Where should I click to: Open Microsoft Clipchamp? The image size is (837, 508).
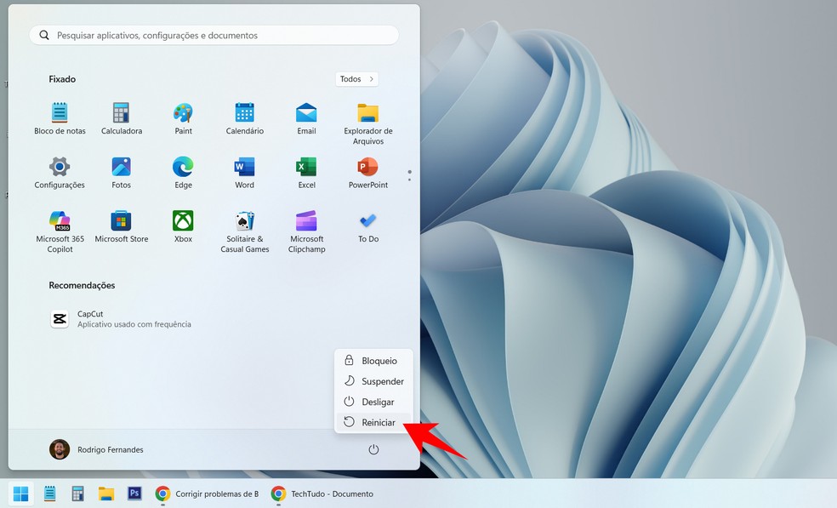pos(305,222)
